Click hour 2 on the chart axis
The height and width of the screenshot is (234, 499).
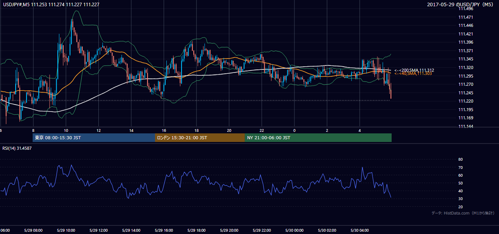click(x=327, y=130)
